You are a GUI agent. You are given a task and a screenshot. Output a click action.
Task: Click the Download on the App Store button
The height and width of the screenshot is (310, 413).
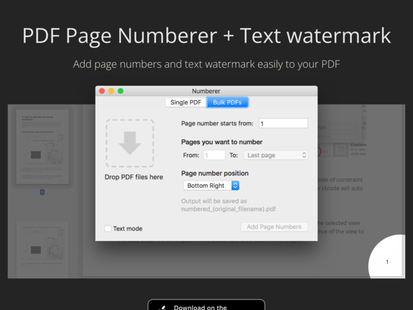click(x=206, y=305)
